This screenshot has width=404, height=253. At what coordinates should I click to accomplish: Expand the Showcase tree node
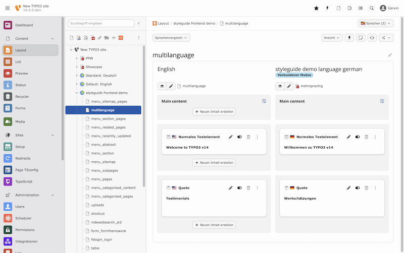tap(77, 67)
